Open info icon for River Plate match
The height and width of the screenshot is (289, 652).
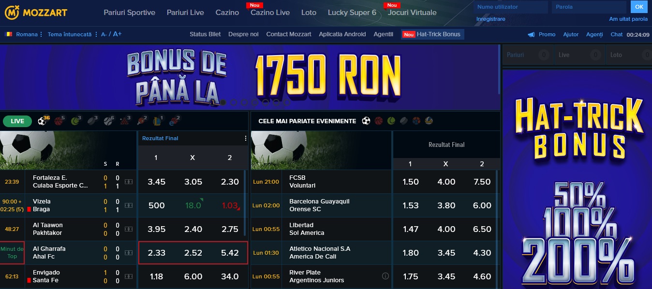pos(385,276)
